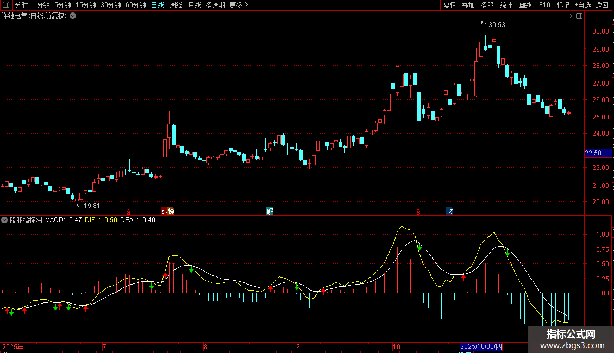Open the 多周期 multi-period view
The height and width of the screenshot is (353, 614).
click(x=215, y=5)
